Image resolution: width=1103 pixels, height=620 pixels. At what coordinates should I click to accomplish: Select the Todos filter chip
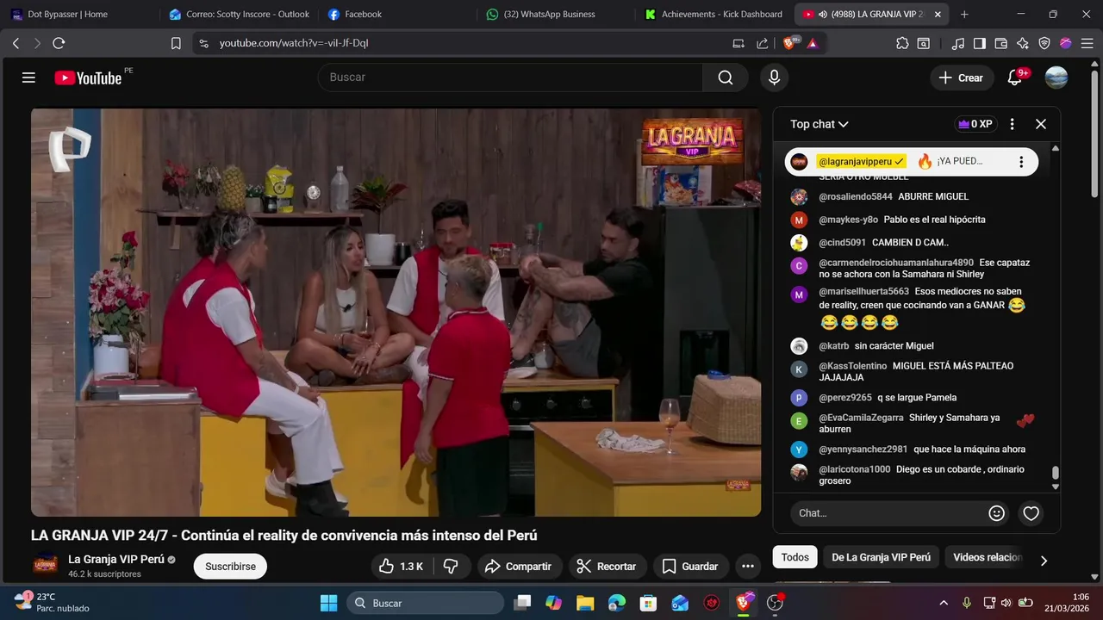(795, 557)
